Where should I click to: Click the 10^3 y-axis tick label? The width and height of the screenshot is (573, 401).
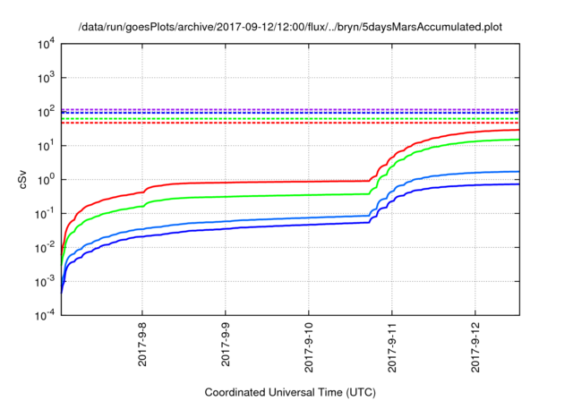tap(46, 78)
